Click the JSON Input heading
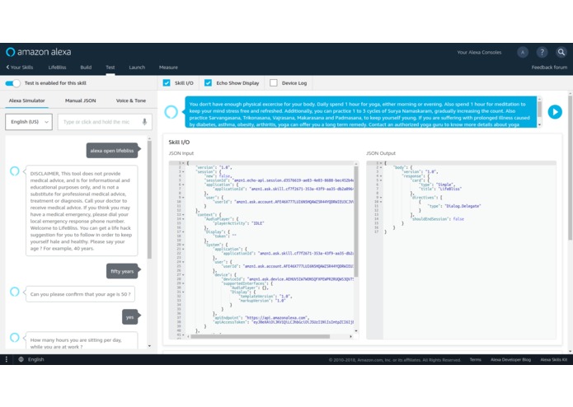Viewport: 573px width, 407px height. 181,153
